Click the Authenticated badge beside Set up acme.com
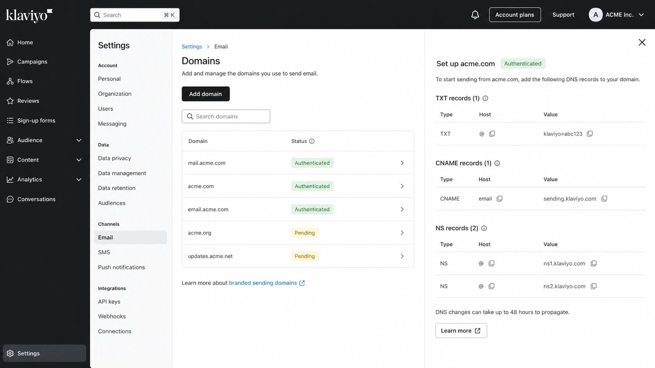The height and width of the screenshot is (368, 655). tap(523, 63)
